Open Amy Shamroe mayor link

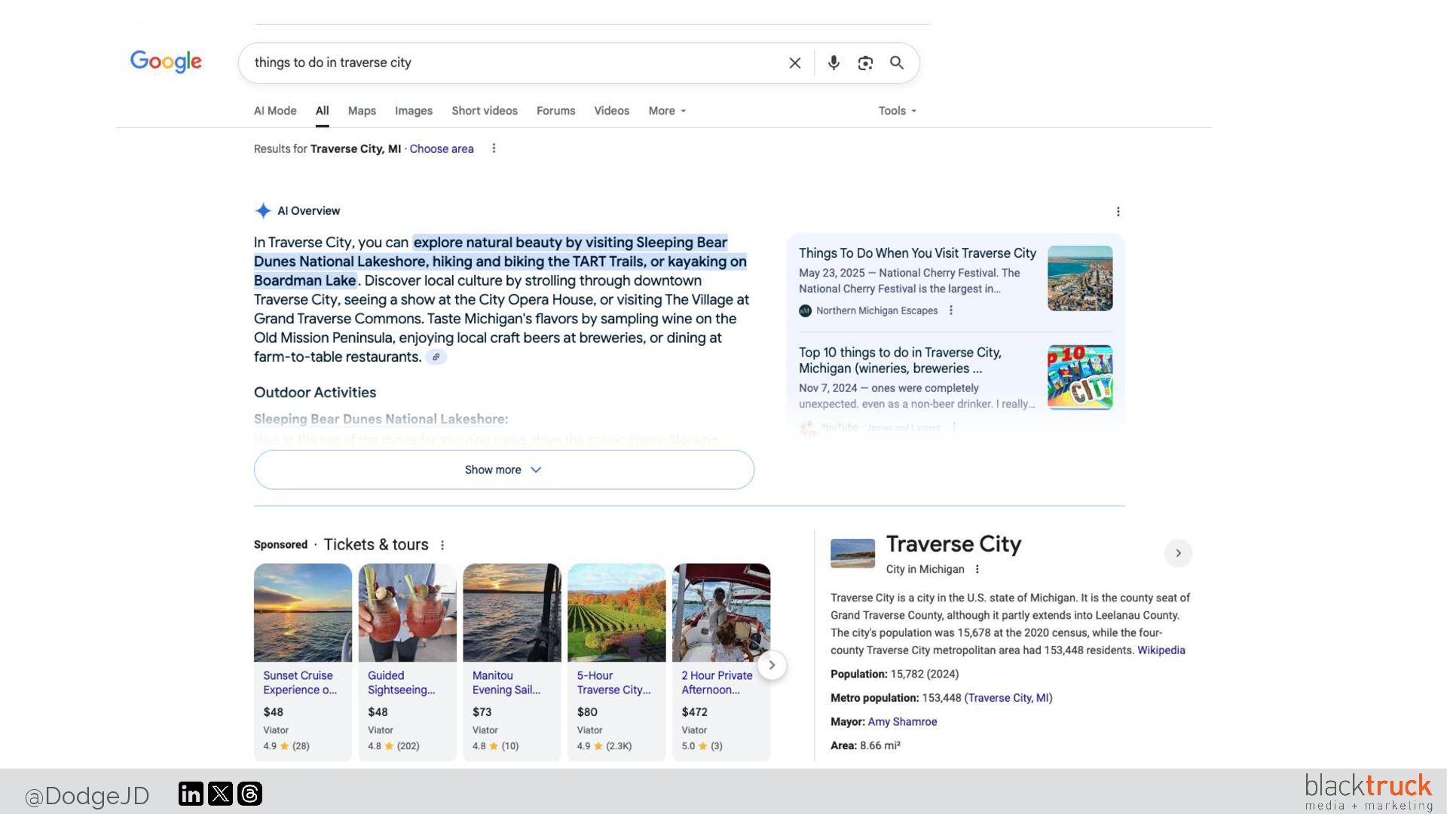click(902, 721)
